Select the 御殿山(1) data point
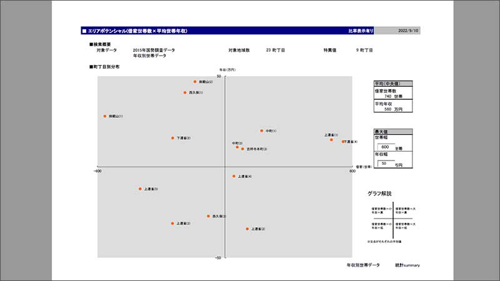Viewport: 500px width, 281px height. coord(105,116)
